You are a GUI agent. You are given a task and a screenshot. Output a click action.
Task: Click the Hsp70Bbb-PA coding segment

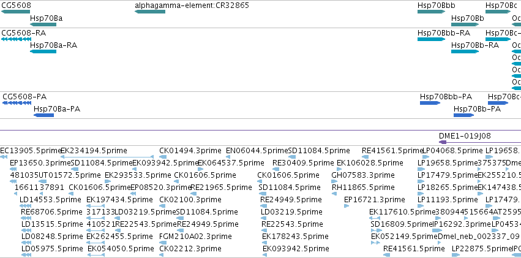point(430,103)
